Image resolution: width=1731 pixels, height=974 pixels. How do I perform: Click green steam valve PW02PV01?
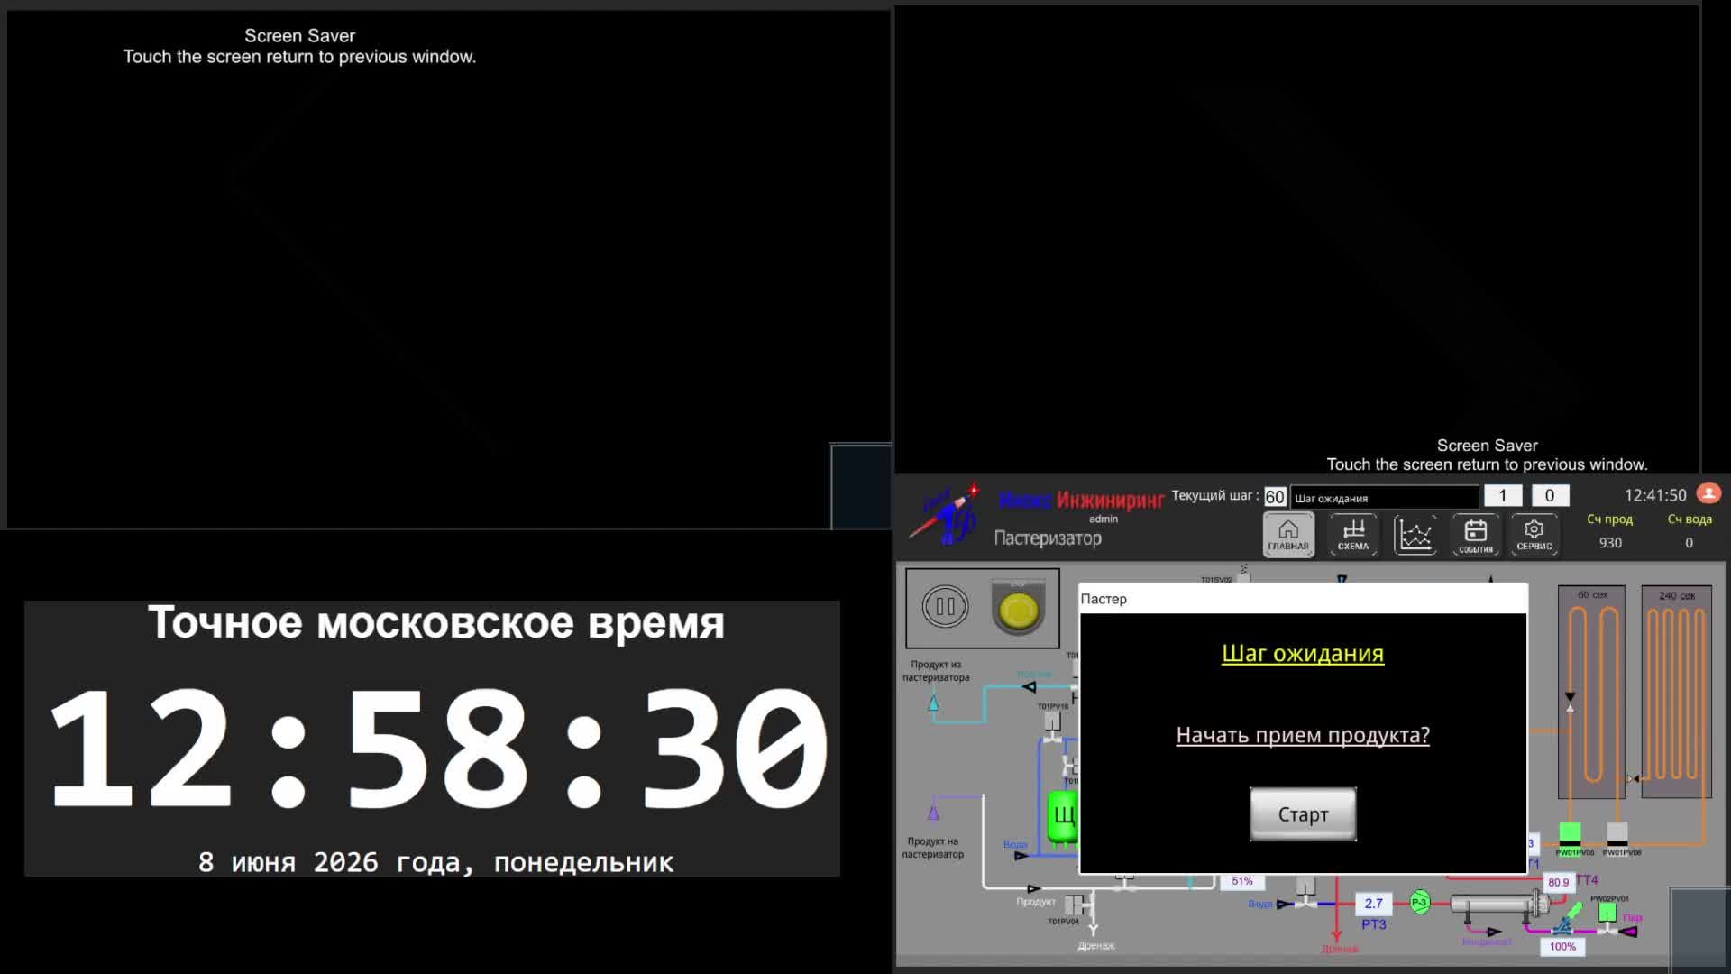[x=1607, y=917]
